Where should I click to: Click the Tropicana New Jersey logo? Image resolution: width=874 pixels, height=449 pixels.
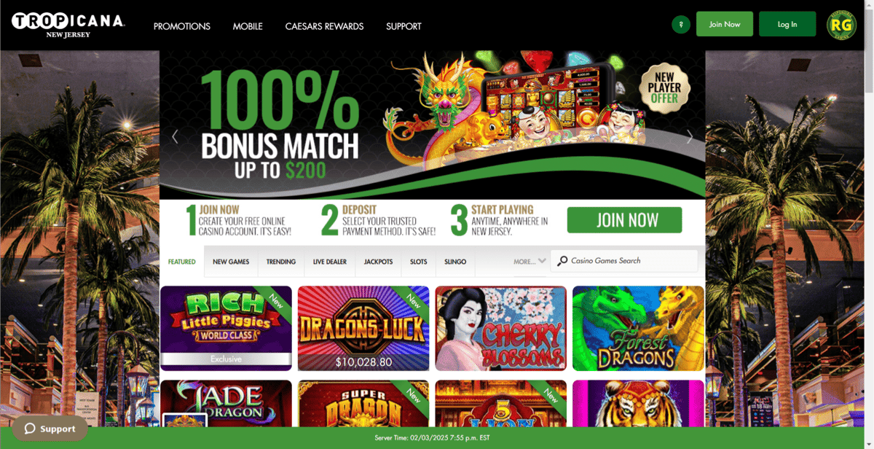pyautogui.click(x=68, y=25)
